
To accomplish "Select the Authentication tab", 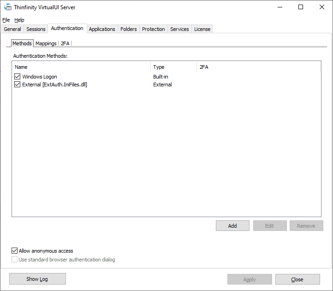I will (67, 28).
